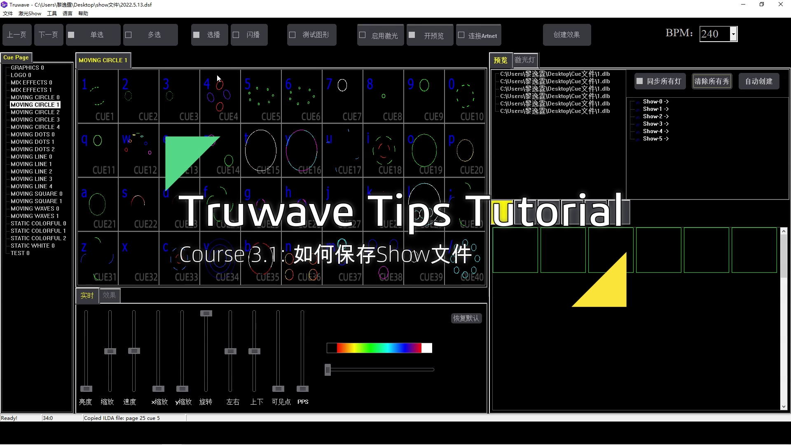Viewport: 791px width, 445px height.
Task: Expand the Show-3 tree entry
Action: pyautogui.click(x=655, y=124)
